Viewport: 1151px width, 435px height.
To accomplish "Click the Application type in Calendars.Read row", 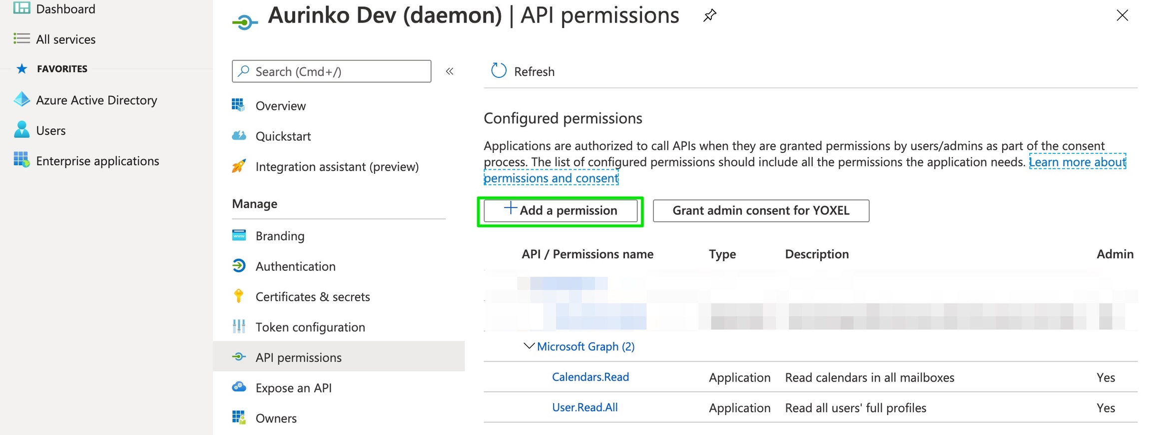I will point(739,378).
